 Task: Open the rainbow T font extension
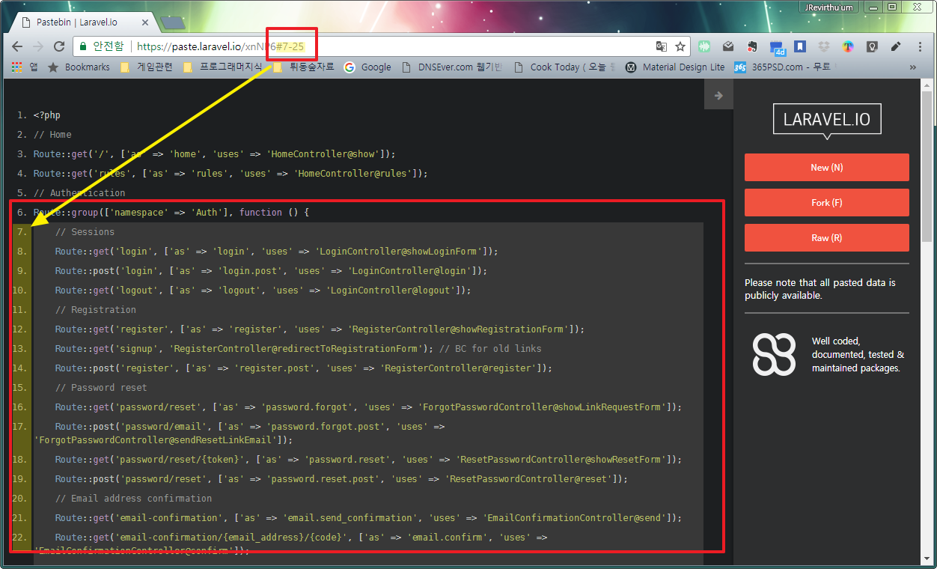tap(848, 46)
